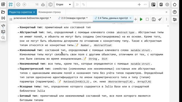Viewport: 182px width, 102px height.
Task: Switch to Редактор скриптов tab
Action: click(20, 12)
